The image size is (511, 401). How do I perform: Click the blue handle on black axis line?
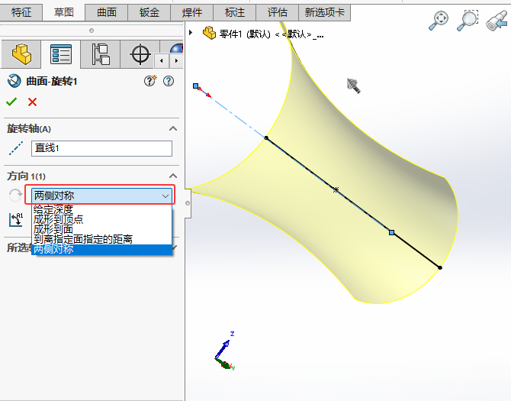392,233
